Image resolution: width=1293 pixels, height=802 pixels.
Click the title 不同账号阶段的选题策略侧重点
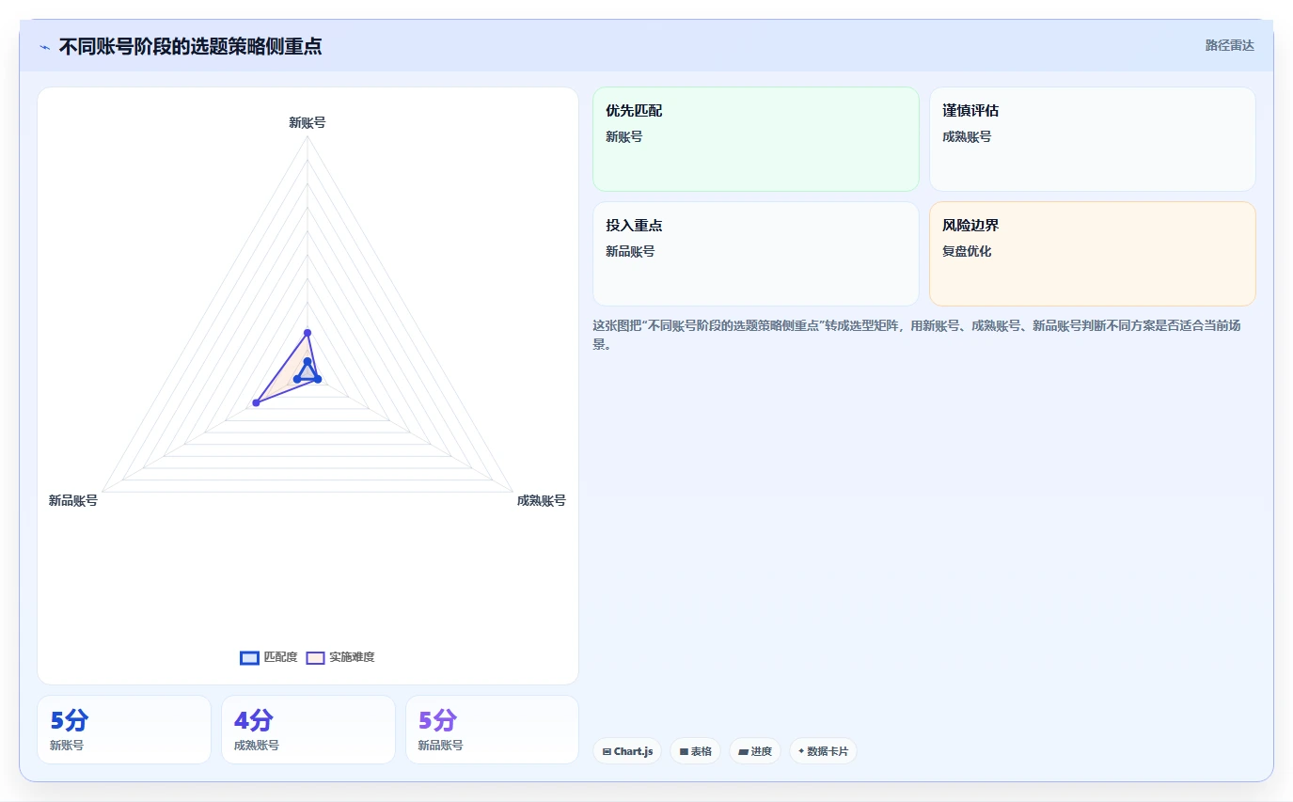pos(190,46)
